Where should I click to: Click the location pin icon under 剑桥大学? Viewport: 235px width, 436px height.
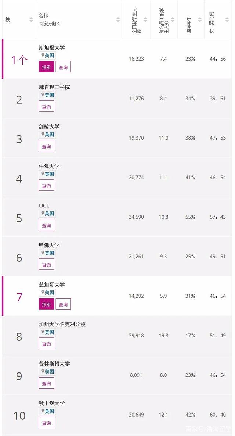pos(43,134)
